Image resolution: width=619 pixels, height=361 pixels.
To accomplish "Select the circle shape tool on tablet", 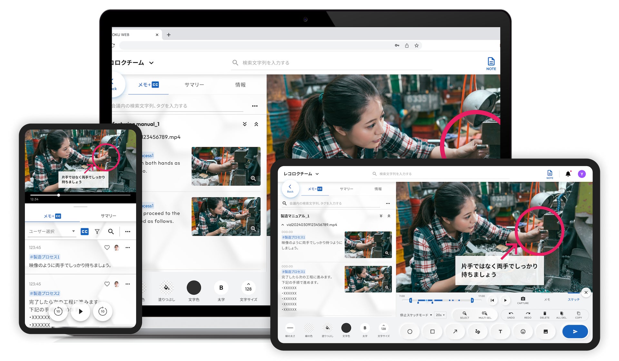I will [409, 331].
